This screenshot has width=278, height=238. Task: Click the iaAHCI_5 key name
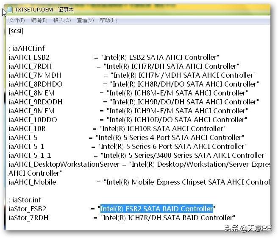click(x=23, y=138)
